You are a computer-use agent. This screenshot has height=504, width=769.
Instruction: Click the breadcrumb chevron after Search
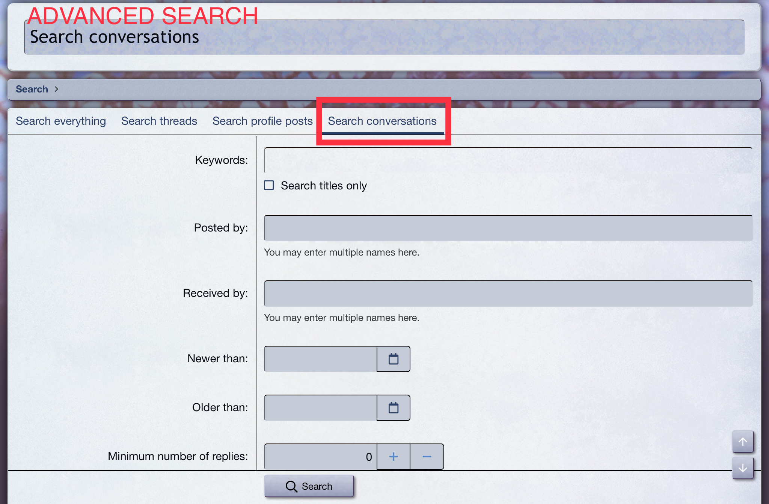click(x=56, y=89)
